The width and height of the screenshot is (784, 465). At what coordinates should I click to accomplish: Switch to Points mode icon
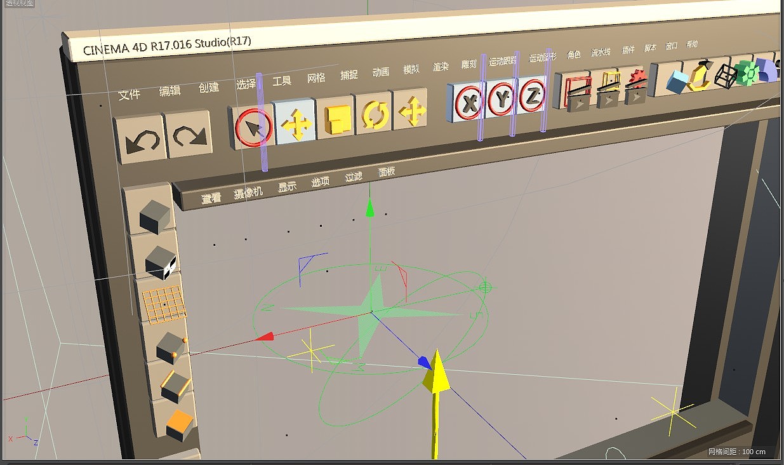(173, 347)
